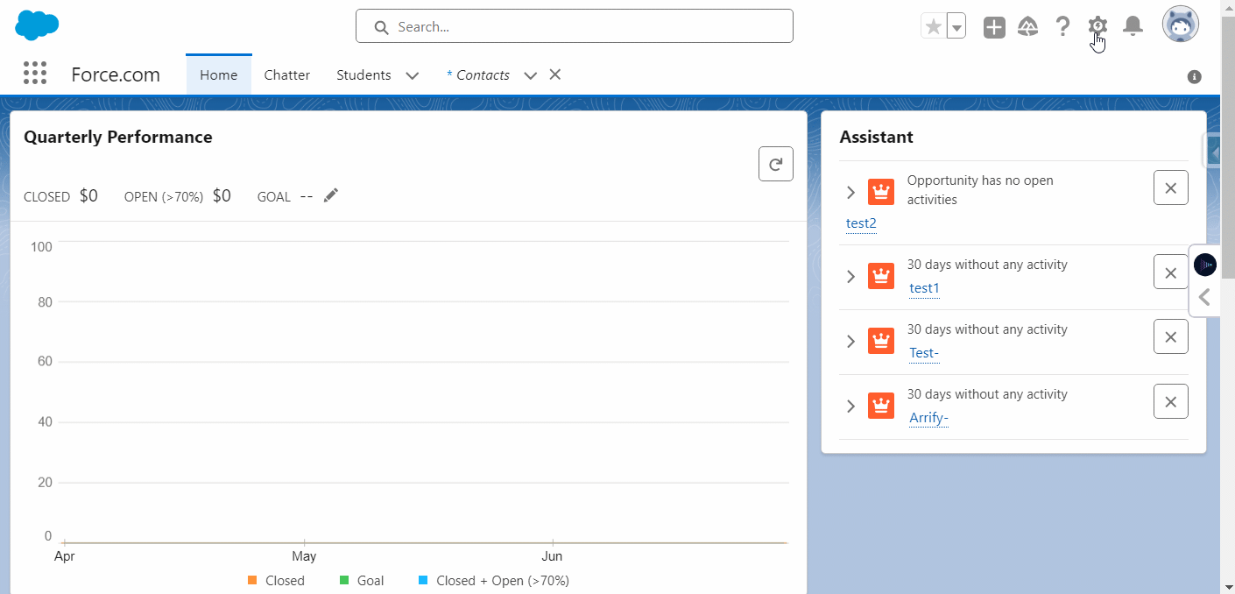
Task: Click in the global Search box
Action: 574,26
